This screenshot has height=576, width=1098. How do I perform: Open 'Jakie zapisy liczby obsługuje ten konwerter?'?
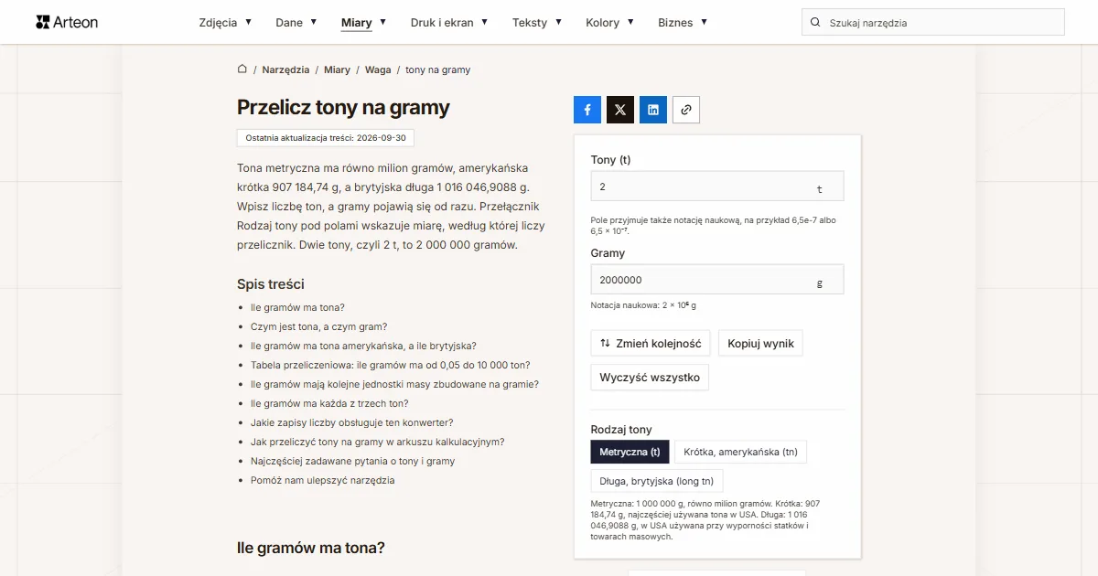click(x=352, y=422)
